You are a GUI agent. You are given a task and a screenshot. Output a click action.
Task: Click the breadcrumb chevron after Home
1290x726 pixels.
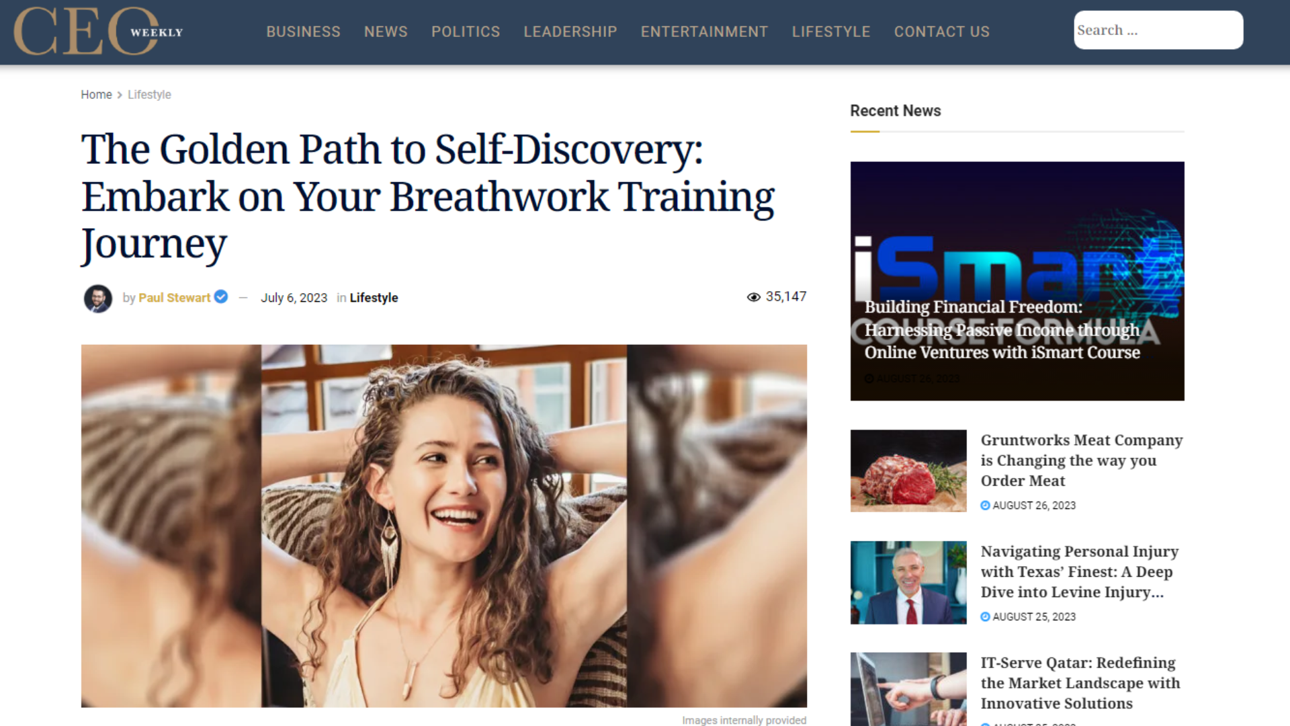pos(120,95)
